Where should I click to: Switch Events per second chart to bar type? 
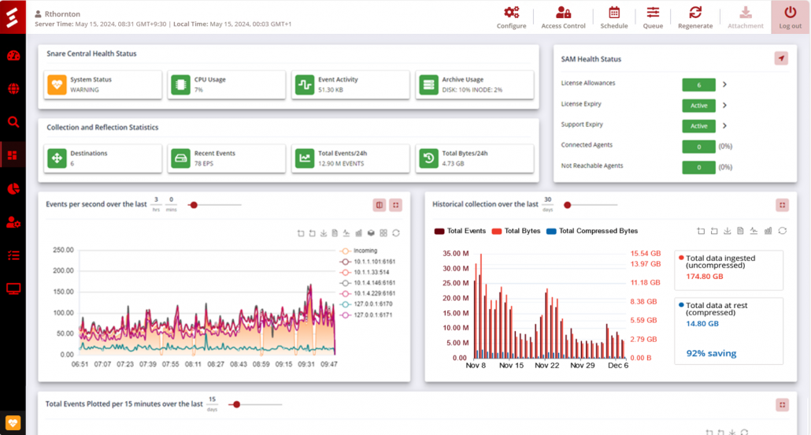[358, 233]
